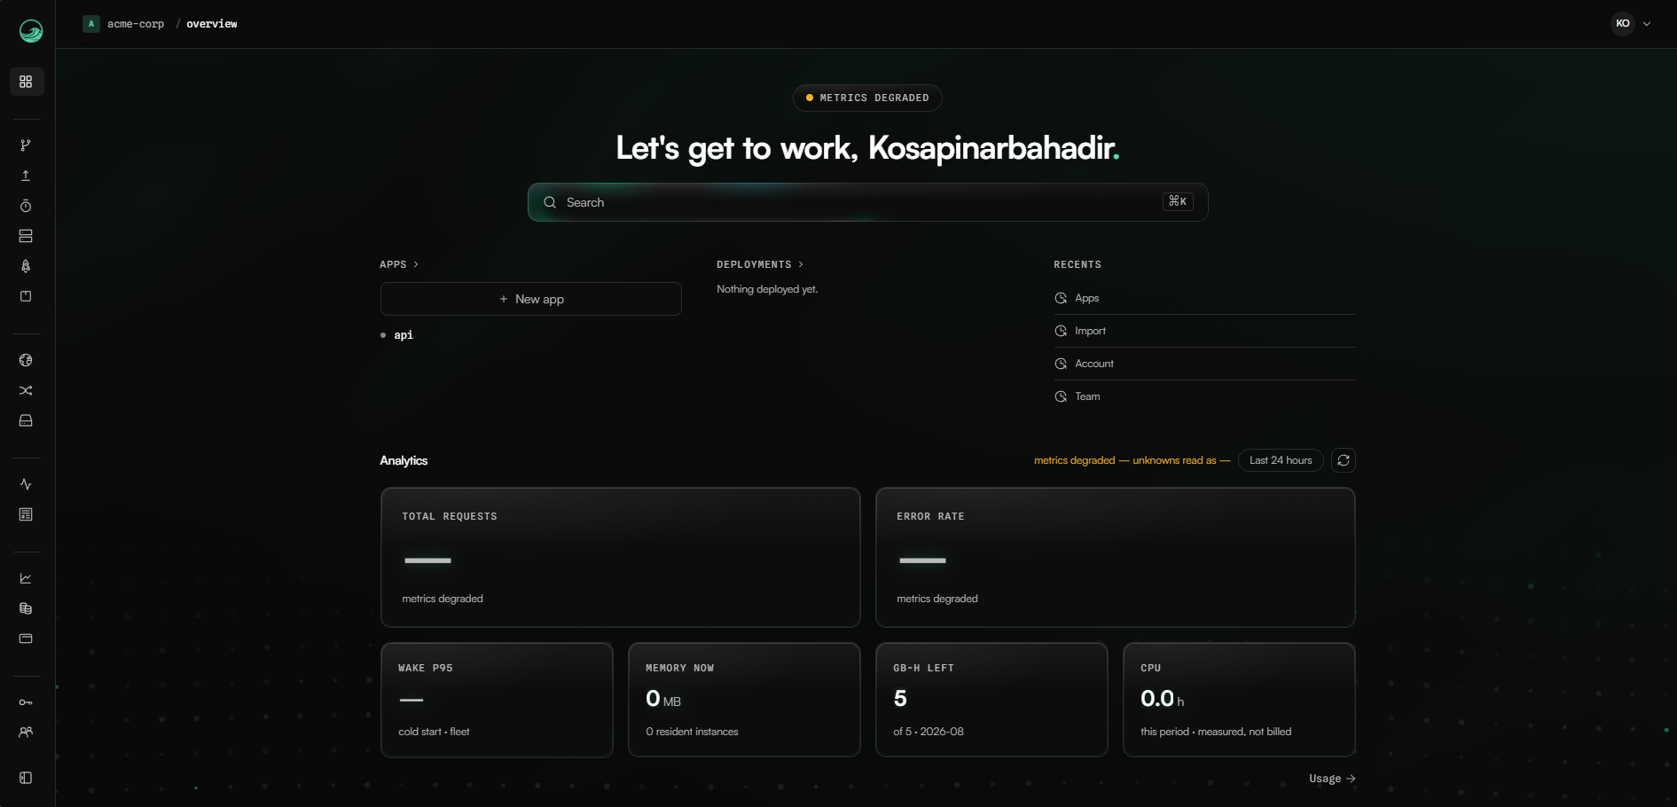Expand the APPS section chevron
This screenshot has width=1677, height=807.
[416, 264]
